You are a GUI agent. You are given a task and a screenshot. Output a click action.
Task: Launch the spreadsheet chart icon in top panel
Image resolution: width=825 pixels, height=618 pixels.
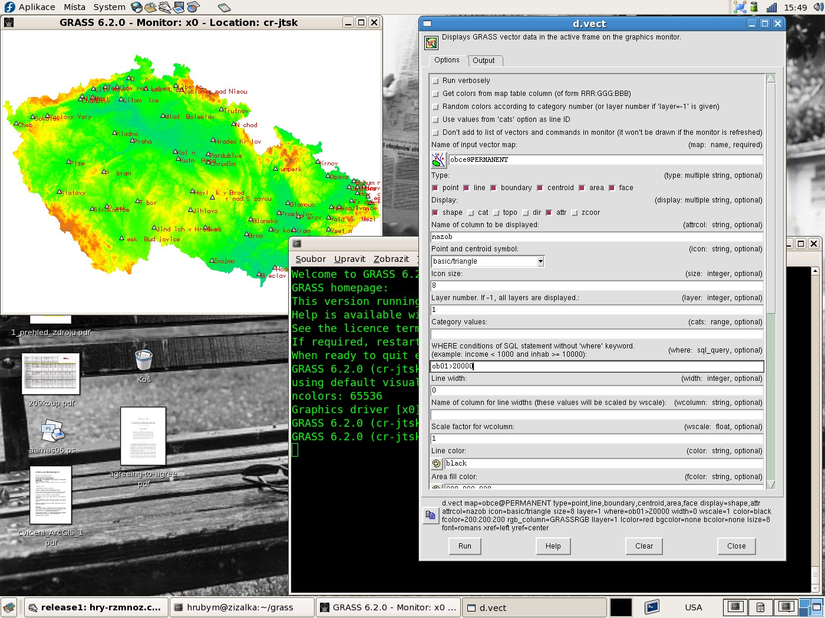tap(193, 7)
